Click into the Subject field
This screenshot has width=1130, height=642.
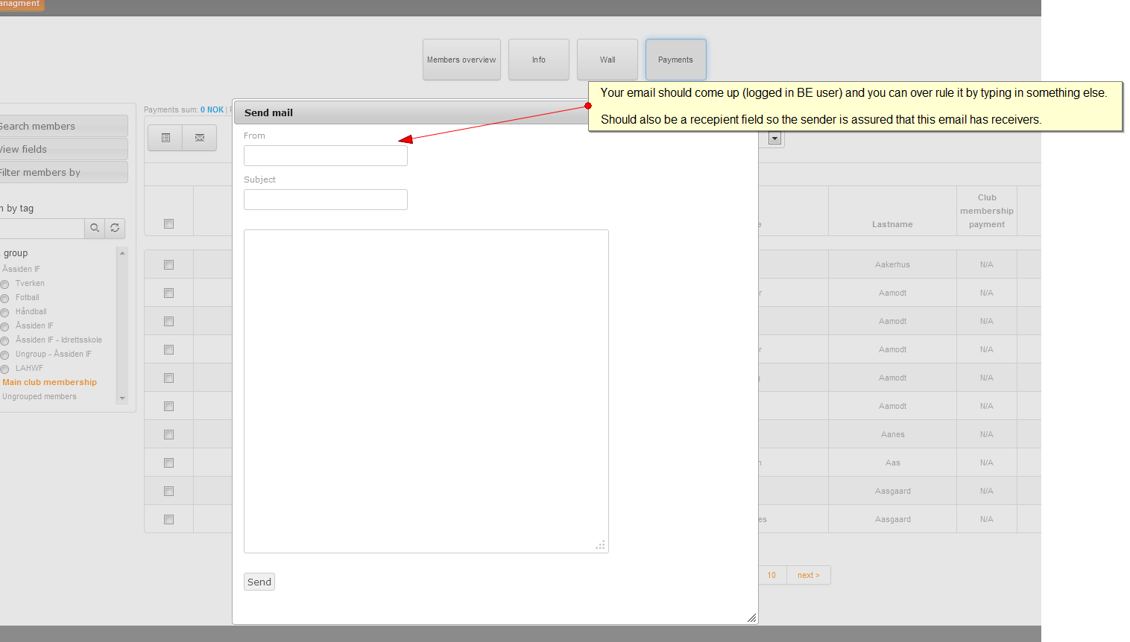tap(326, 200)
